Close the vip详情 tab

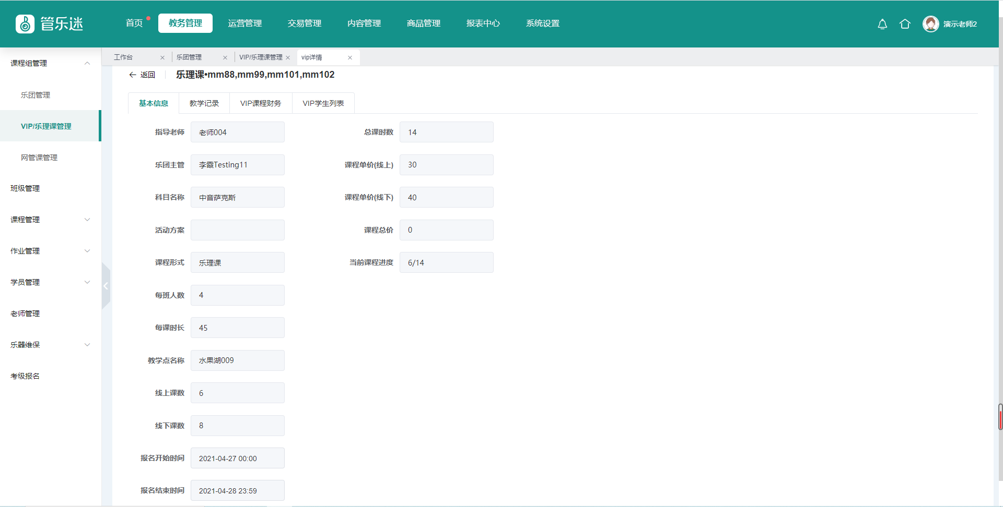click(350, 58)
